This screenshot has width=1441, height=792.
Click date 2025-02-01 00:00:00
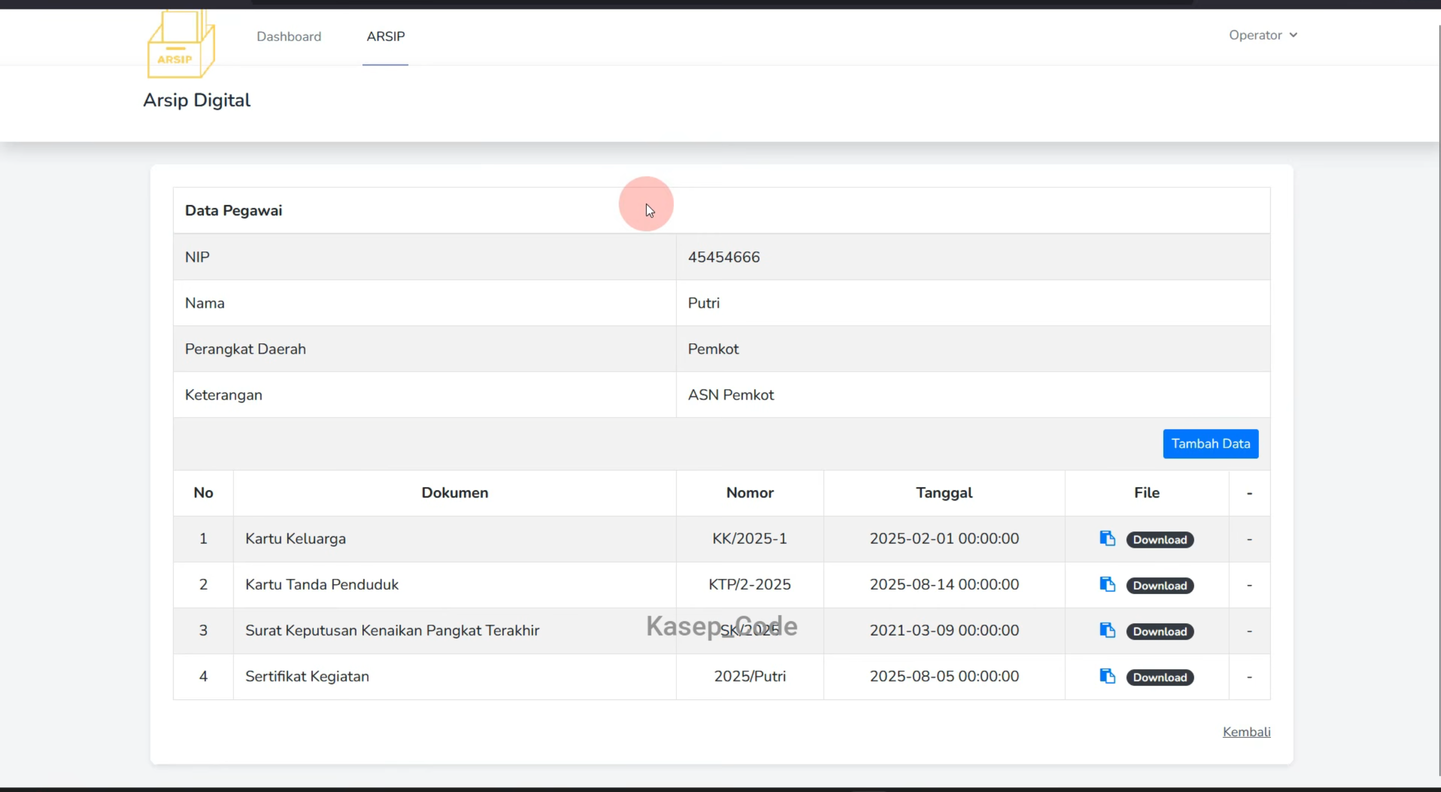click(x=944, y=538)
